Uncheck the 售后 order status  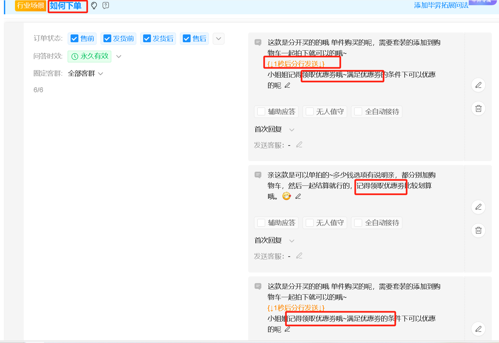coord(187,39)
